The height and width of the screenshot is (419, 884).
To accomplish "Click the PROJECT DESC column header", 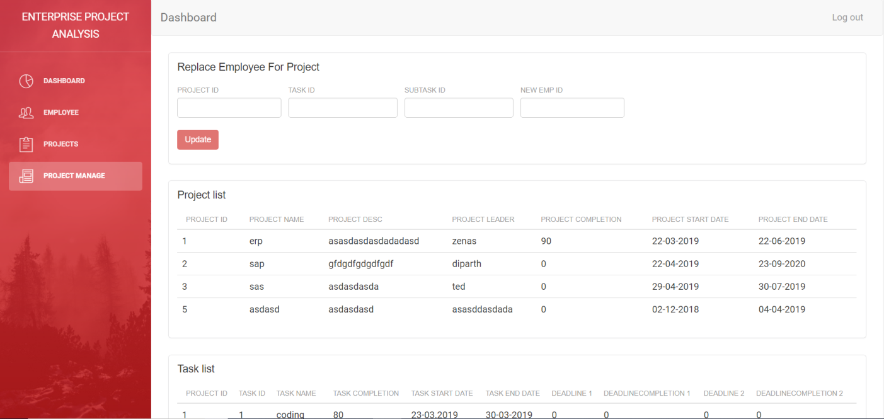I will click(355, 219).
